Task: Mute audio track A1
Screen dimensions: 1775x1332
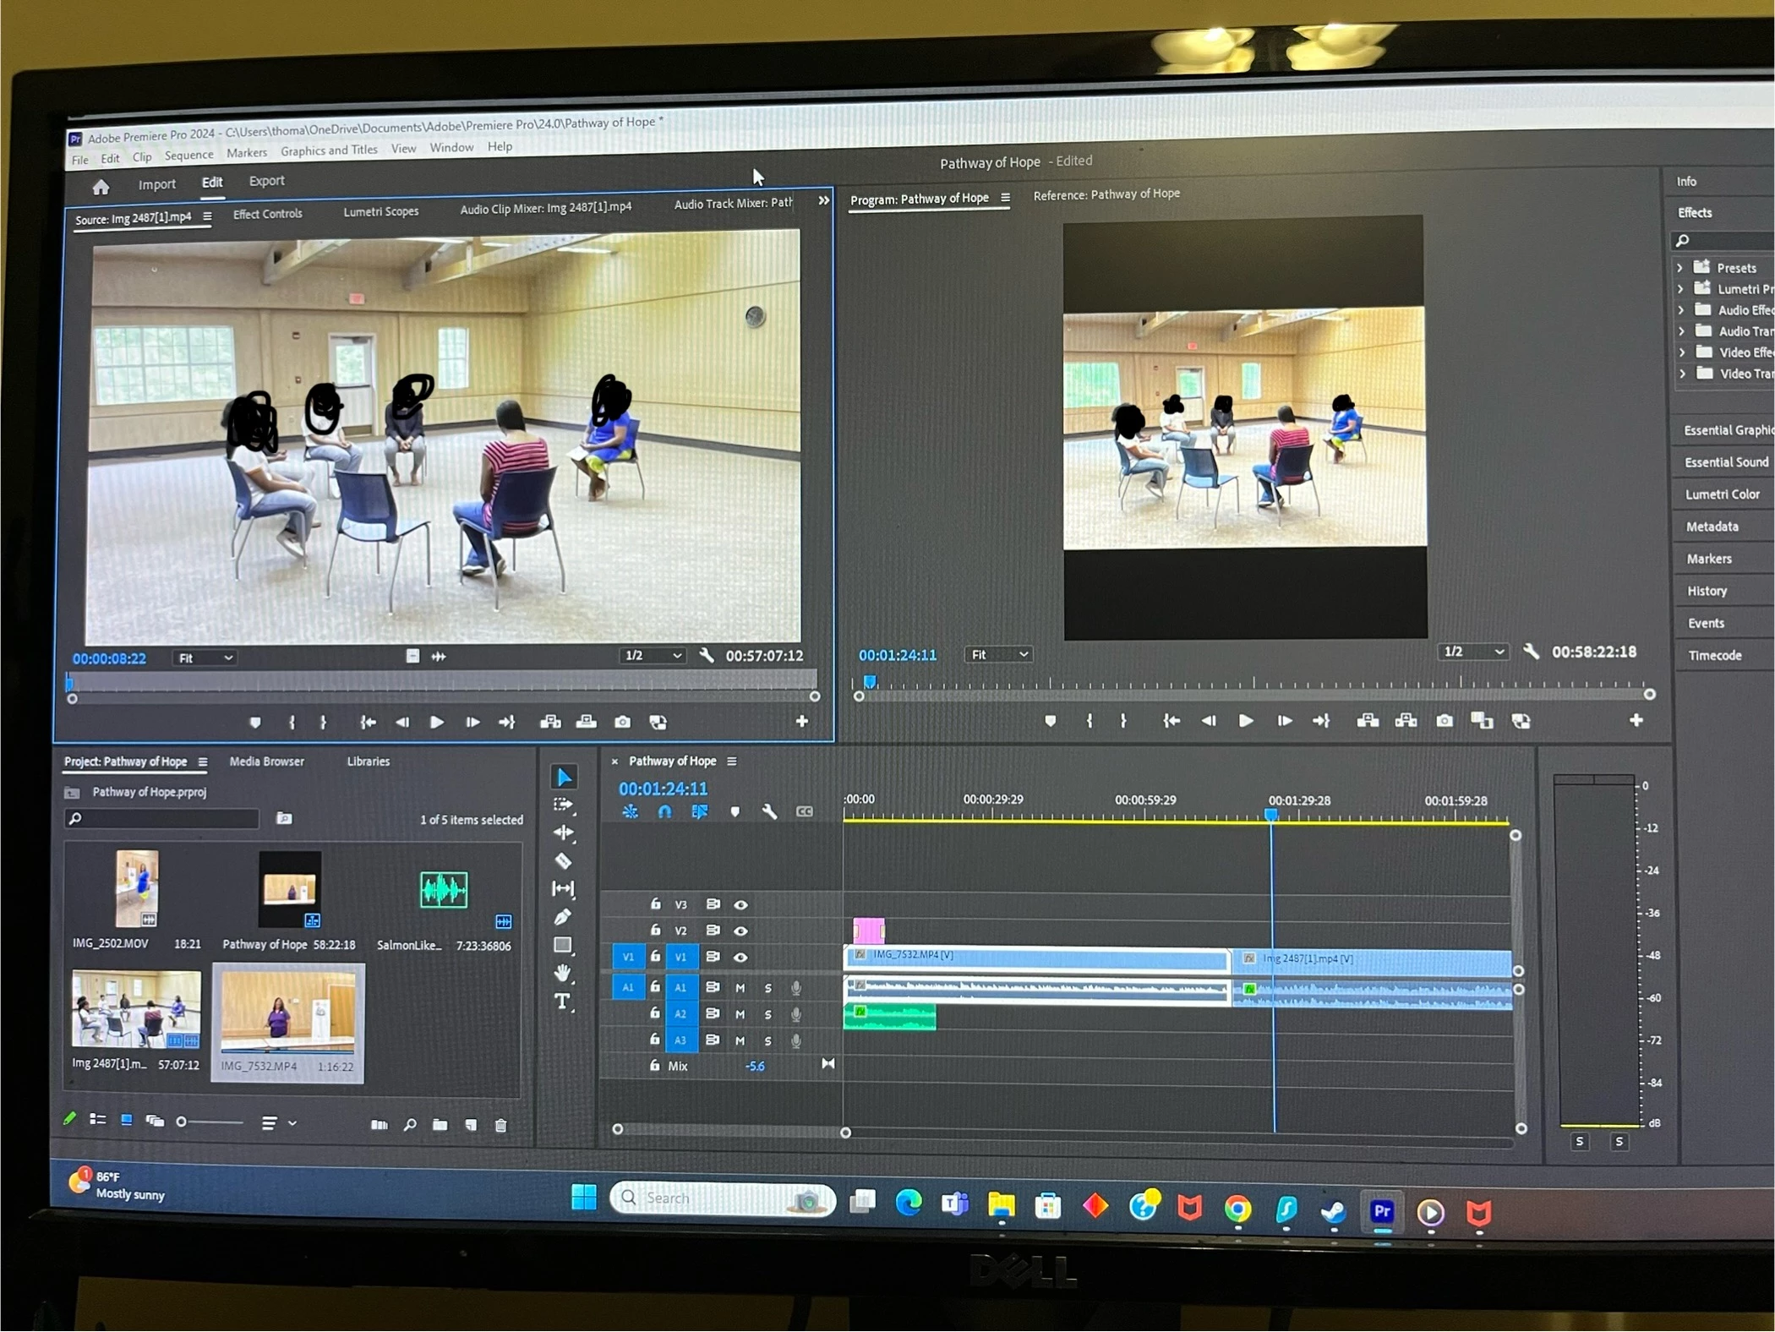Action: coord(740,987)
